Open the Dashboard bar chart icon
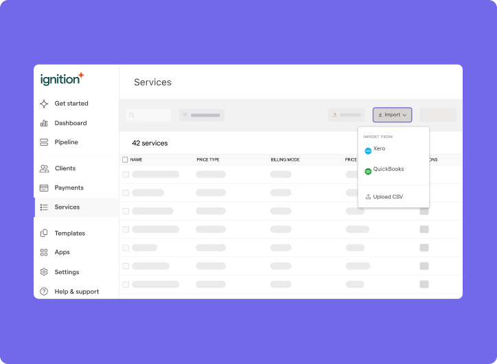This screenshot has height=364, width=497. (x=44, y=124)
